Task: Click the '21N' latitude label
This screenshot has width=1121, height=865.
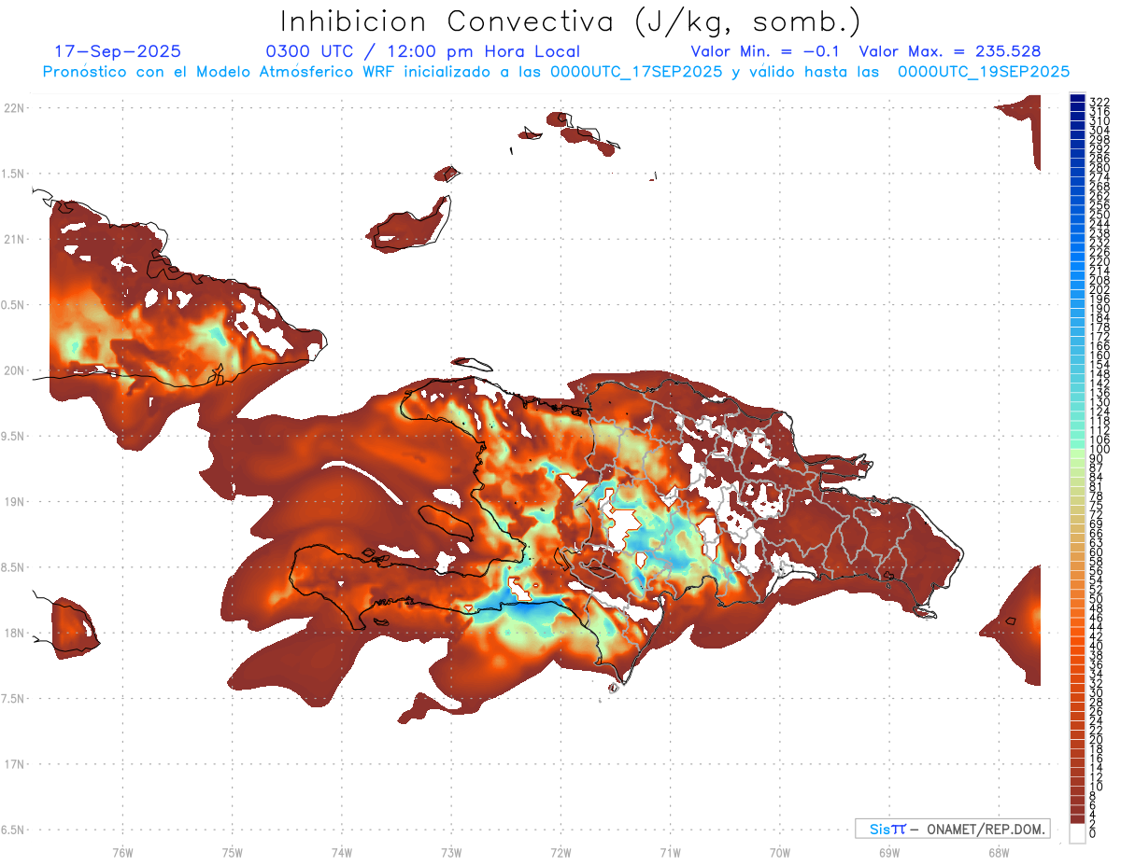Action: 15,239
